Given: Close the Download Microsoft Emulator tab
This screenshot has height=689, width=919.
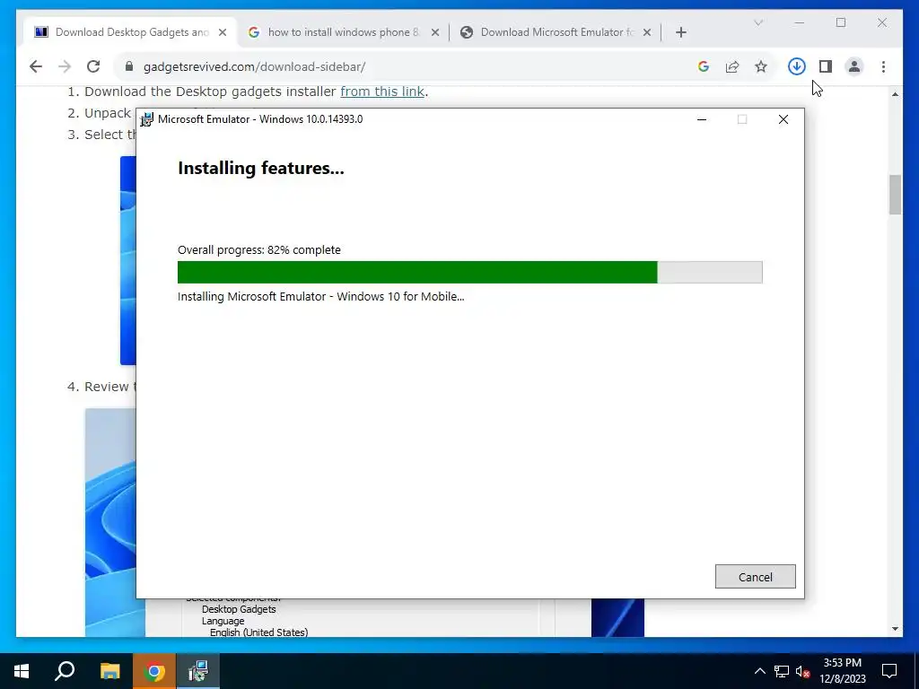Looking at the screenshot, I should (647, 32).
